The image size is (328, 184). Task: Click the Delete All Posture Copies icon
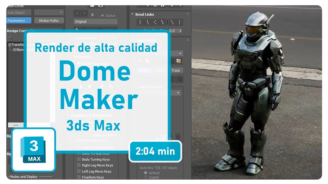[x=180, y=79]
